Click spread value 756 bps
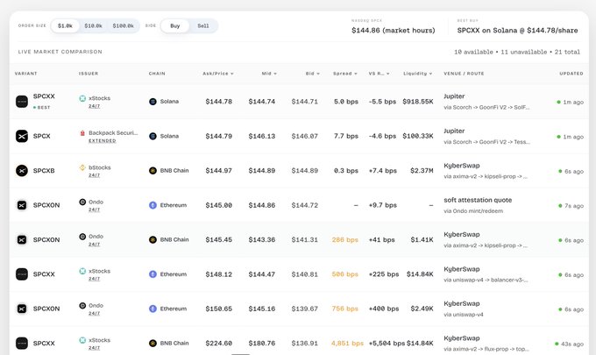The height and width of the screenshot is (355, 596). 345,309
